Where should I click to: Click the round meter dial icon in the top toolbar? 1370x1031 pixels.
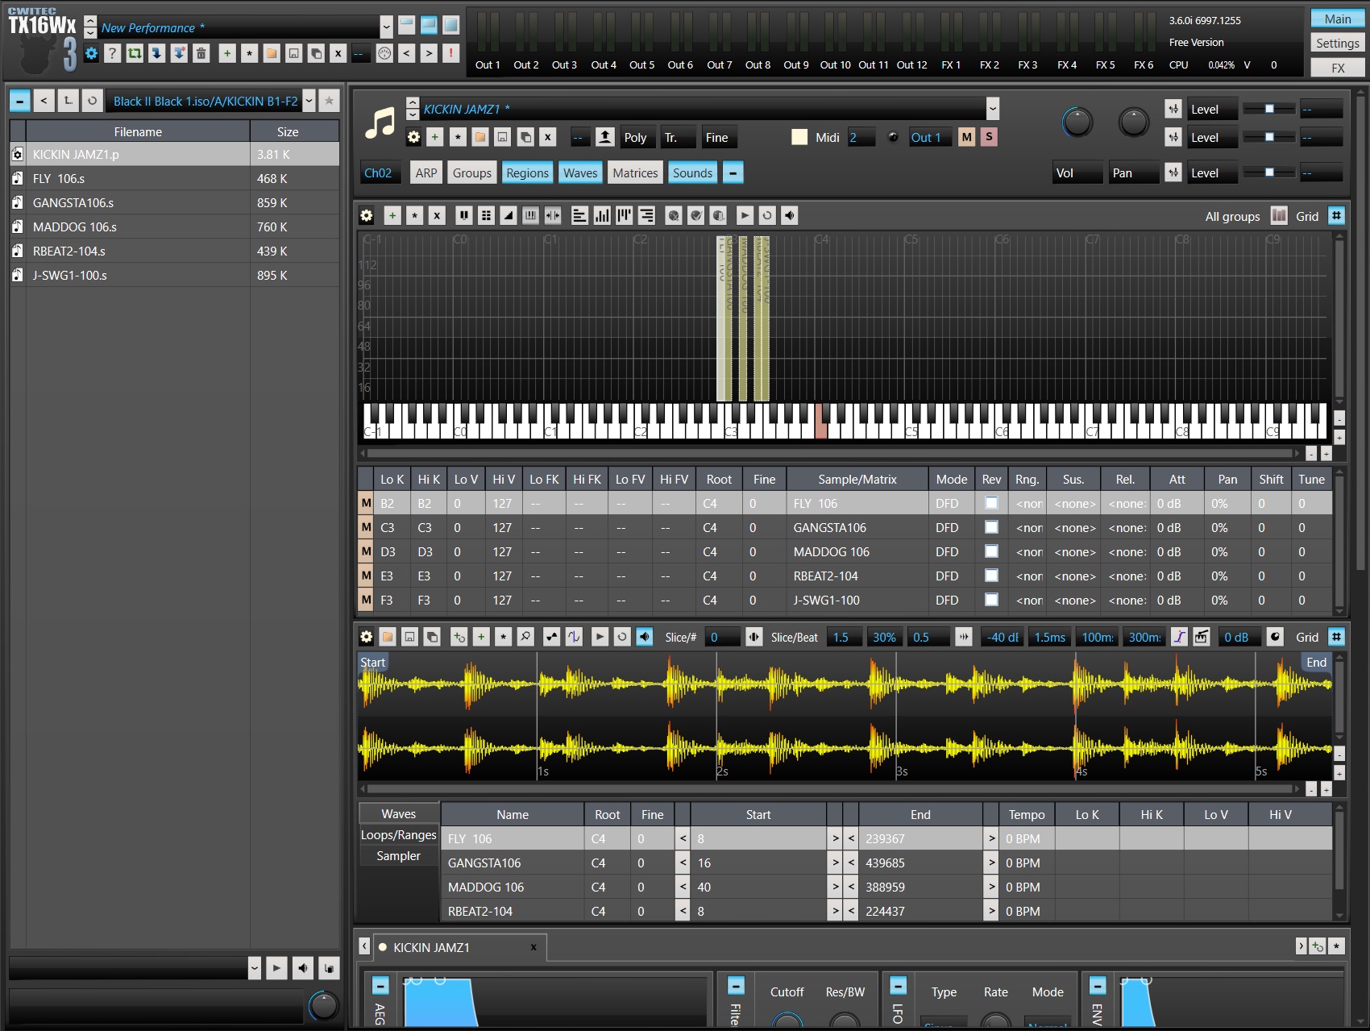pos(385,54)
